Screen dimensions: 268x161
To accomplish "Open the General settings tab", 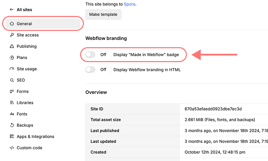I will point(43,24).
